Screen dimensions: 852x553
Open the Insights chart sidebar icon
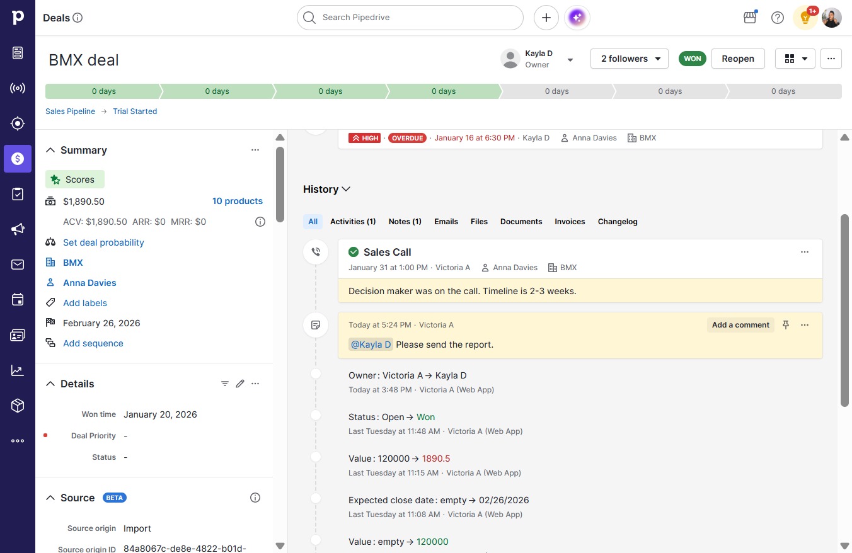18,370
